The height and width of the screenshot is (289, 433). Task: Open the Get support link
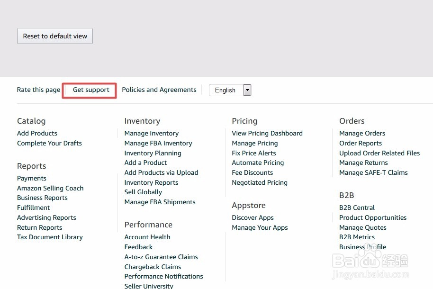(x=91, y=90)
